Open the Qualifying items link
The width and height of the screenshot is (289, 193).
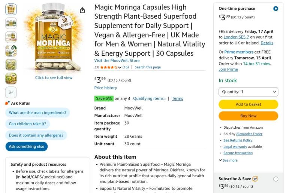149,99
